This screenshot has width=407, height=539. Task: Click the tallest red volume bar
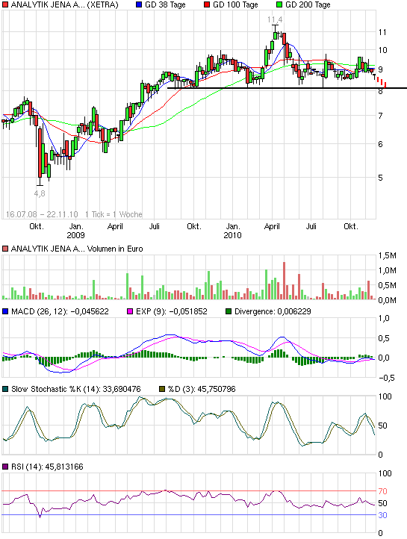pos(285,281)
